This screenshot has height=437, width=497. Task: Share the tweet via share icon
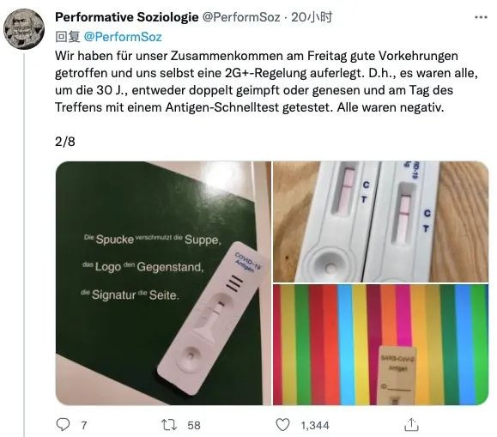(411, 425)
